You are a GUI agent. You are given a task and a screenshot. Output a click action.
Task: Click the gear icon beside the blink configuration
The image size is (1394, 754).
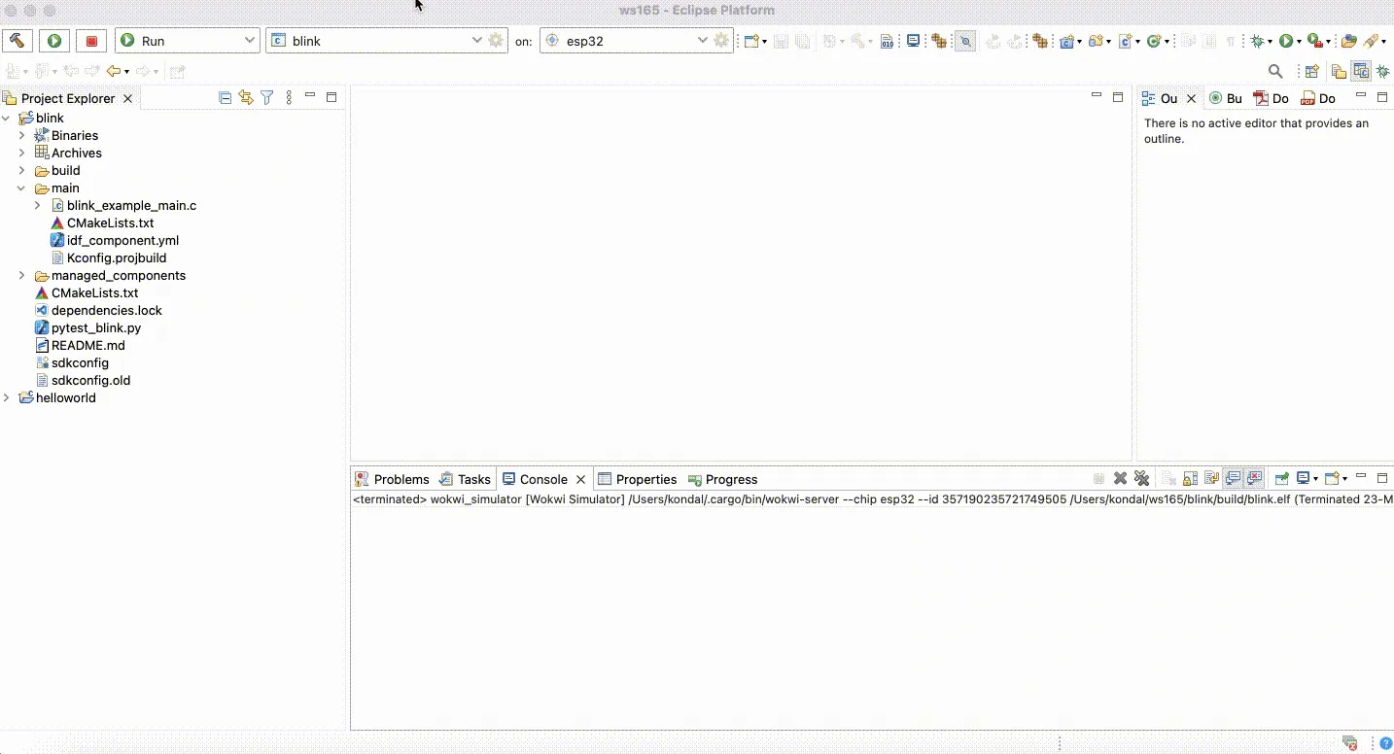[x=496, y=41]
